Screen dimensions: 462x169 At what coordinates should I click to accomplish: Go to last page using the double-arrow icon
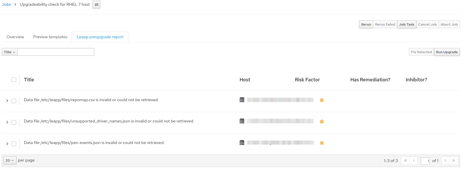click(453, 160)
